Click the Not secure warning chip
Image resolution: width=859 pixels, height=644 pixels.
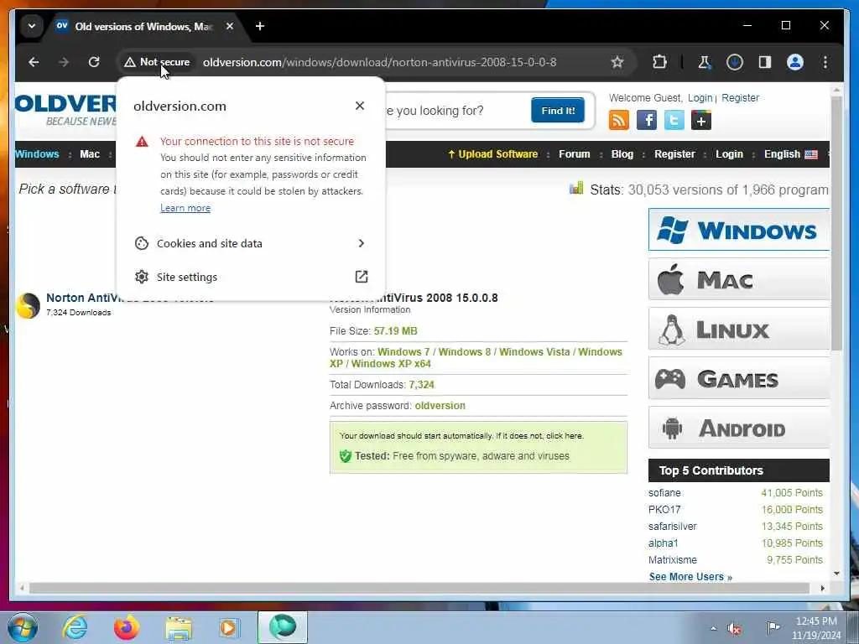tap(157, 62)
